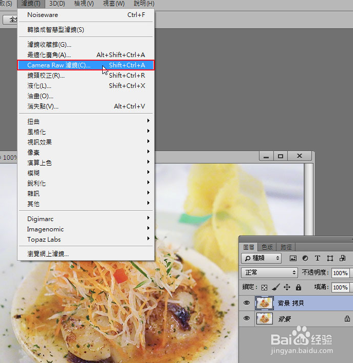Choose Noiseware last filter entry
Image resolution: width=353 pixels, height=363 pixels.
86,15
